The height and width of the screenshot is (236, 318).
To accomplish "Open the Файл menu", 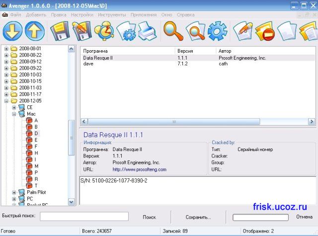I will [15, 15].
